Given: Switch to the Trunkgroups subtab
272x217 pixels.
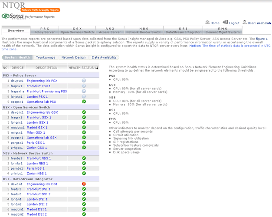Looking at the screenshot, I should tap(46, 57).
